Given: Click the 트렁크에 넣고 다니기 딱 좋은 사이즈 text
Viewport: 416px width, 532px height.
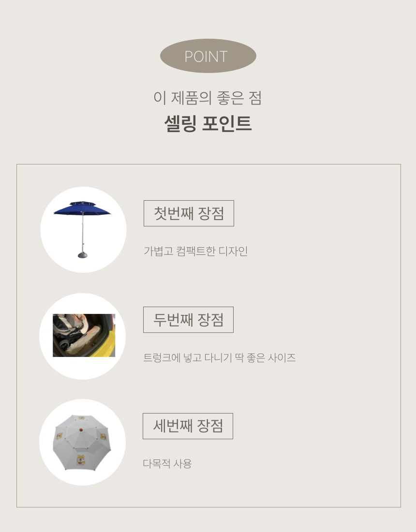Looking at the screenshot, I should [219, 357].
